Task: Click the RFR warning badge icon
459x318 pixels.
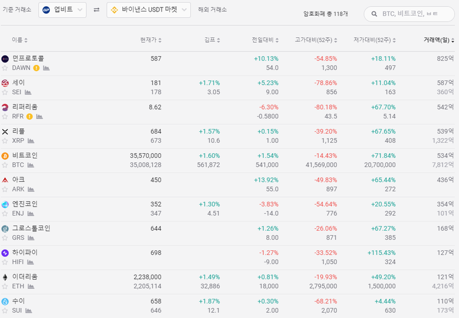Action: (x=30, y=117)
